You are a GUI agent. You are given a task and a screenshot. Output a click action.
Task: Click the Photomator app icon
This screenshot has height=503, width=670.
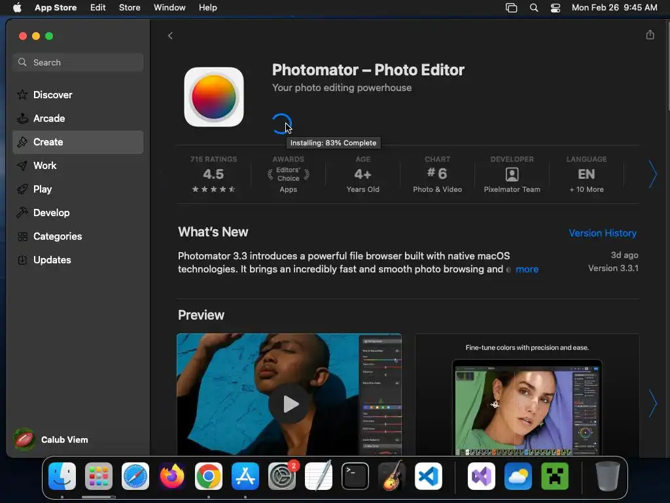(x=214, y=97)
